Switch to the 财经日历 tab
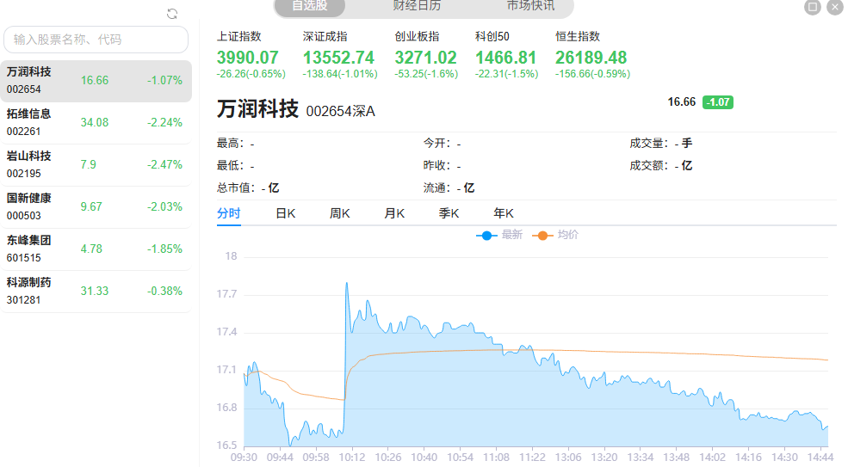 pyautogui.click(x=417, y=6)
